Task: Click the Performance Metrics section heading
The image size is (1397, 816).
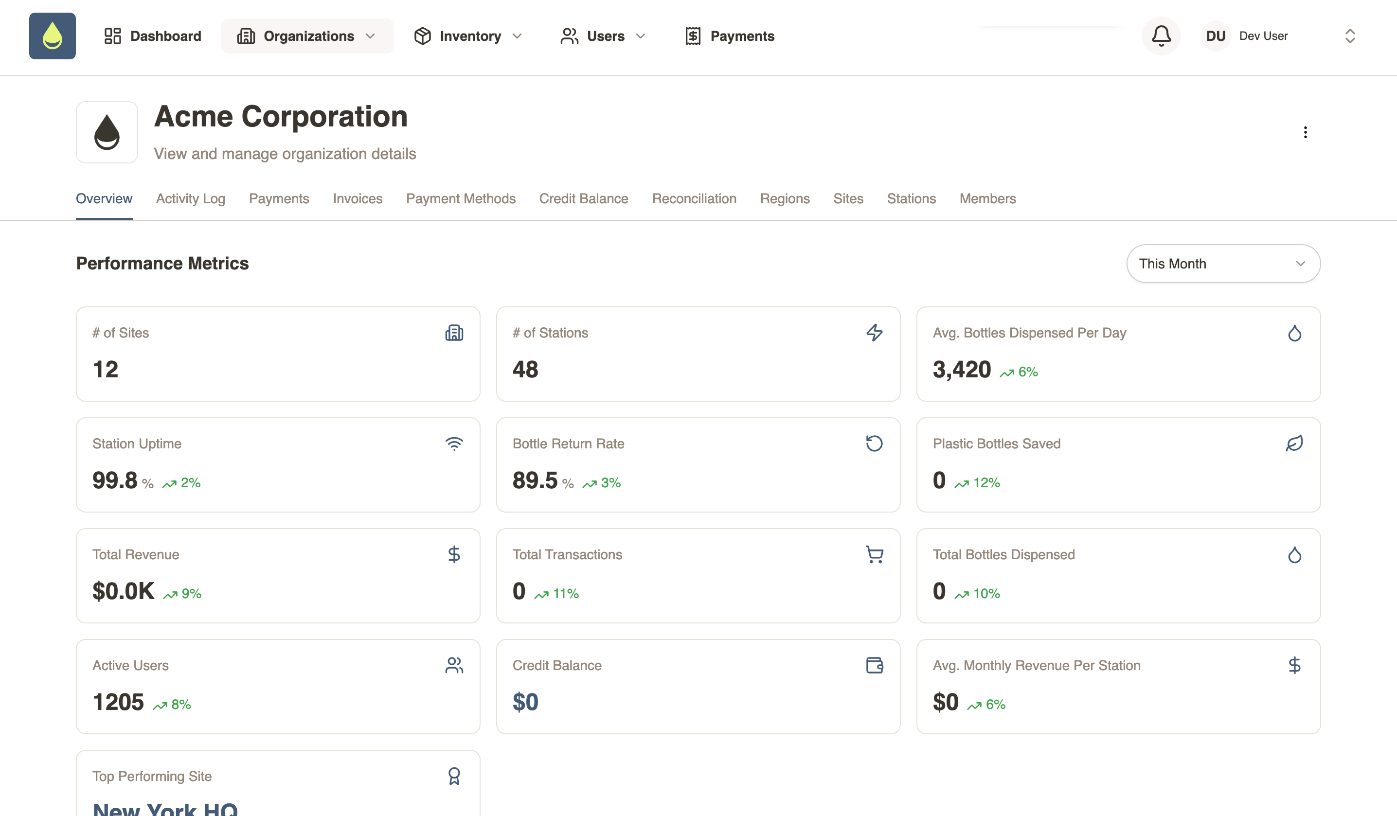Action: tap(162, 263)
